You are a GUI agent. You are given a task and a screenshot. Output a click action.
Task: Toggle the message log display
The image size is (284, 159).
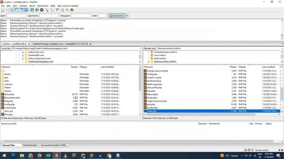pyautogui.click(x=12, y=10)
